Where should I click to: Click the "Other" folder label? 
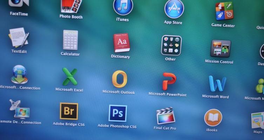tap(170, 59)
